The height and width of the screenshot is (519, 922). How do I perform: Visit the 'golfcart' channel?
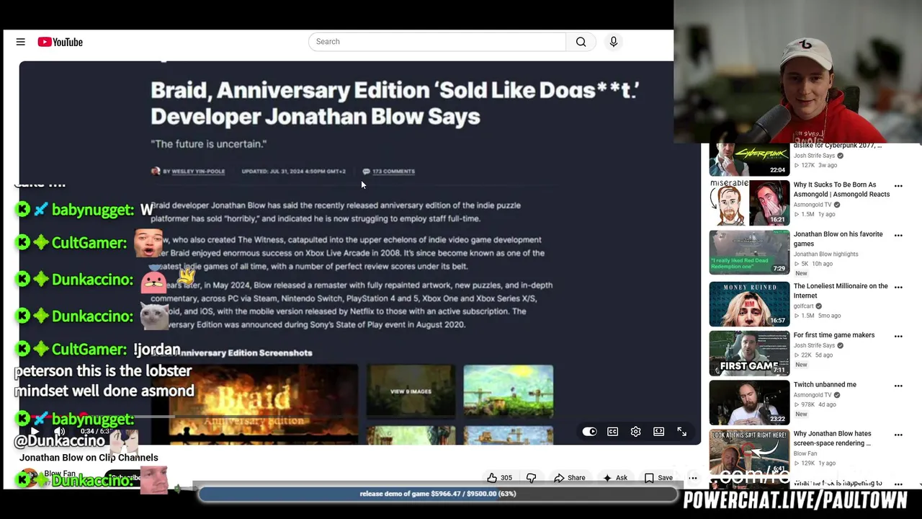[x=804, y=306]
